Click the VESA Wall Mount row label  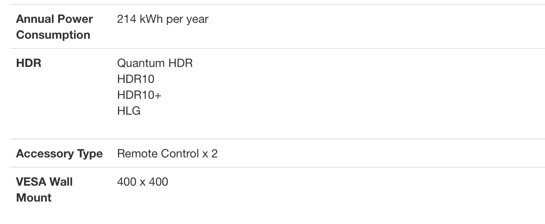44,190
